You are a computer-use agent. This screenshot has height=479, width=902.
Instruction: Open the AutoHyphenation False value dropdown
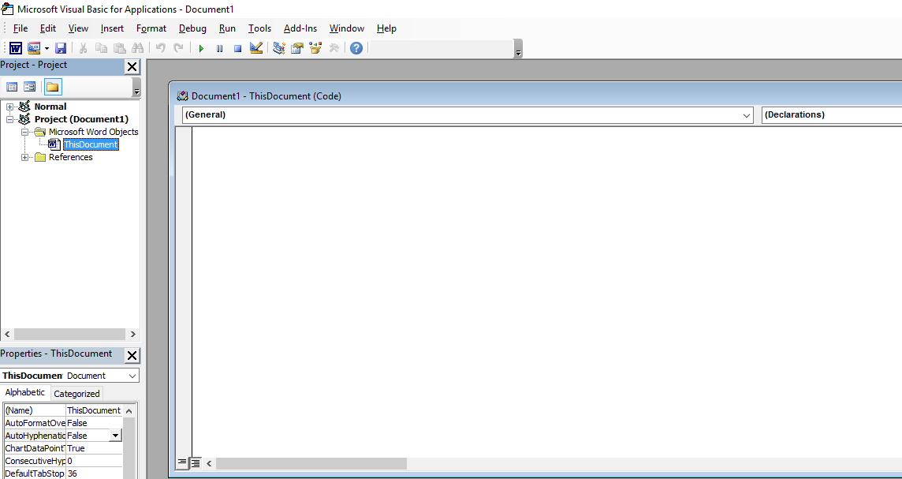coord(116,436)
